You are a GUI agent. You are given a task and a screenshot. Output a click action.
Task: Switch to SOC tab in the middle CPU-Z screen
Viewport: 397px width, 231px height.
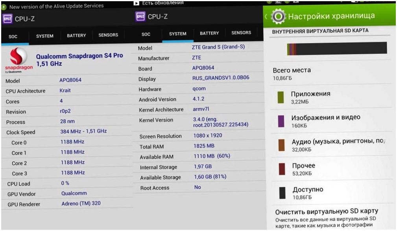pos(146,35)
